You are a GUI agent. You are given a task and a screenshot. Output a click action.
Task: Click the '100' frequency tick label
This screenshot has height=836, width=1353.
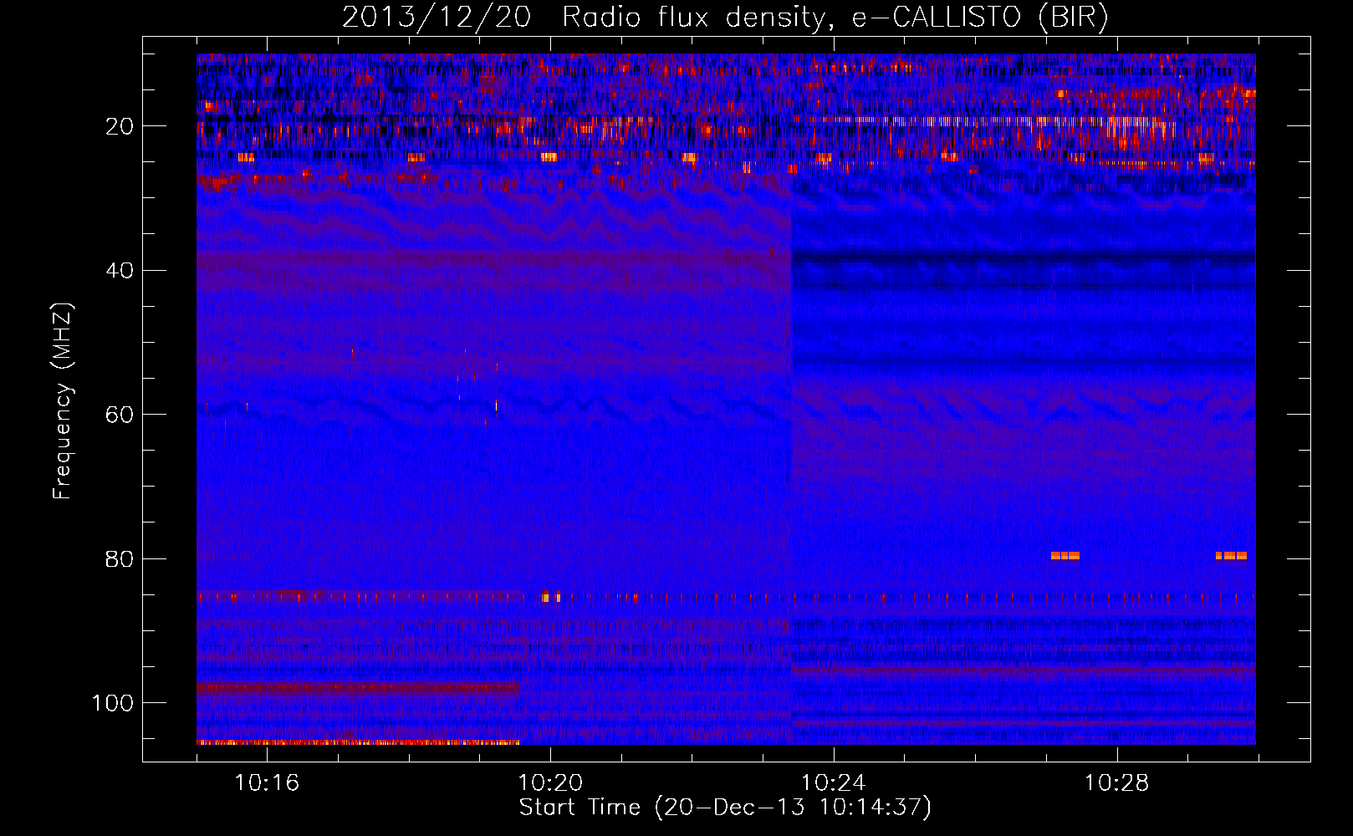(x=113, y=703)
